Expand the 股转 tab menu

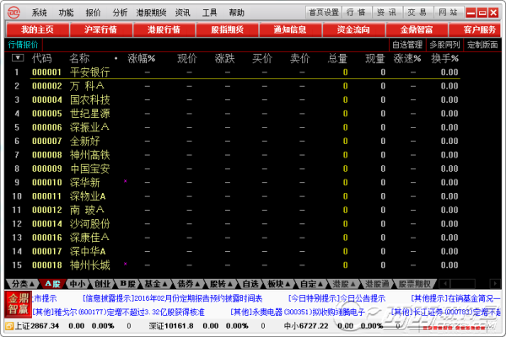tap(221, 284)
